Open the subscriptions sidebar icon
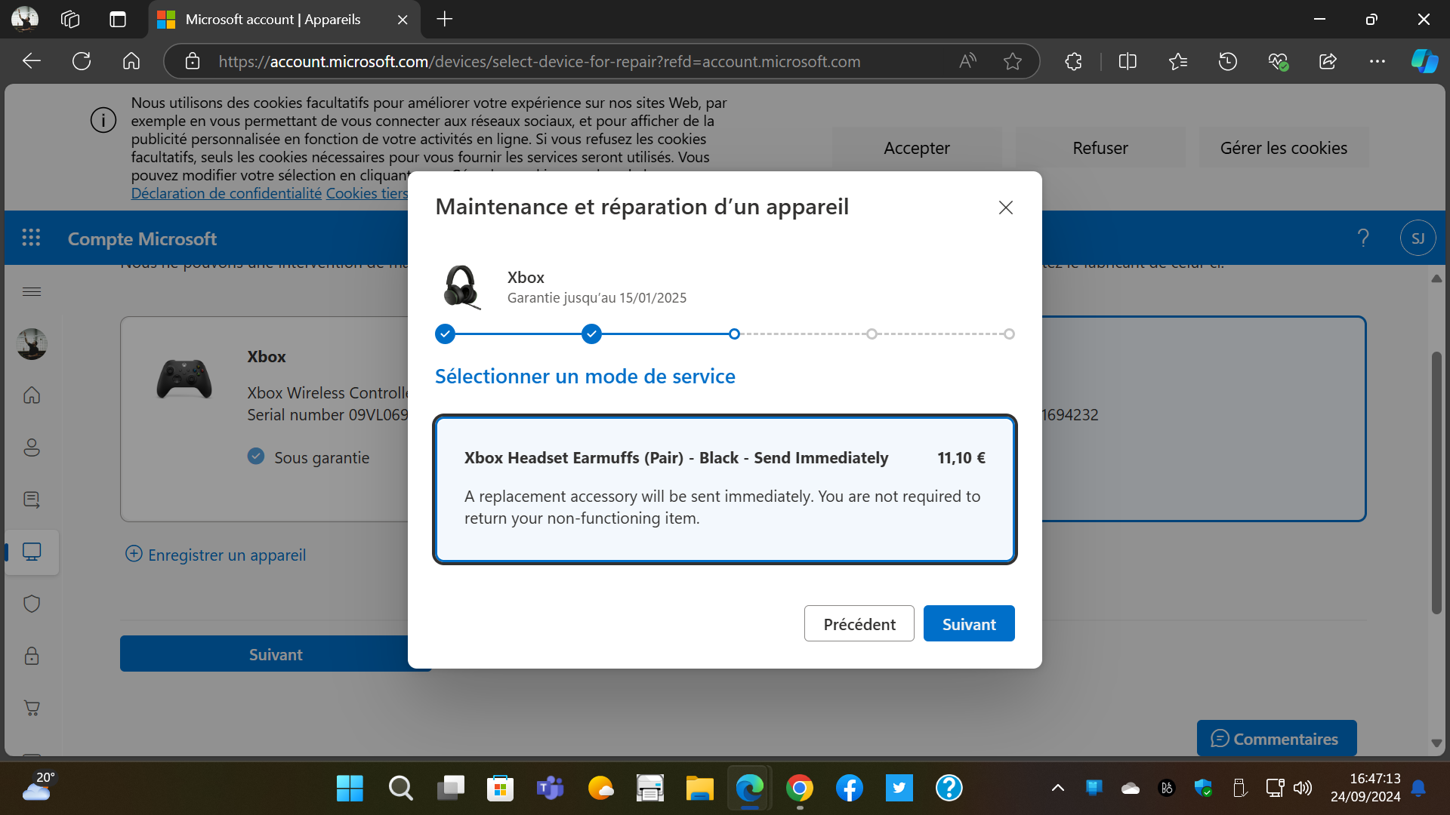 click(32, 500)
